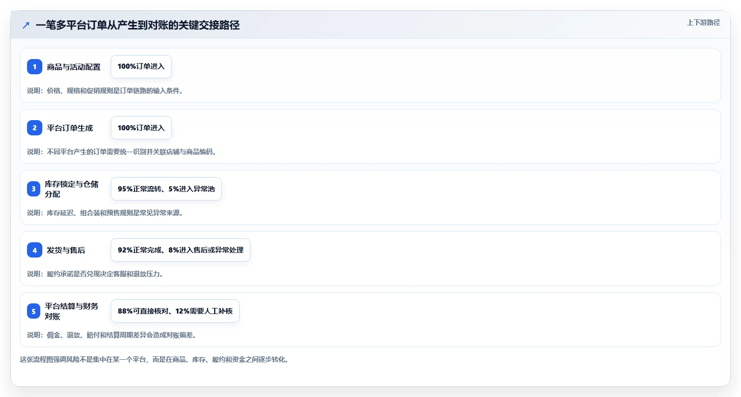This screenshot has width=741, height=397.
Task: Click the note 价格、规格和促销规则是订单链路的输入条件
Action: [x=105, y=91]
